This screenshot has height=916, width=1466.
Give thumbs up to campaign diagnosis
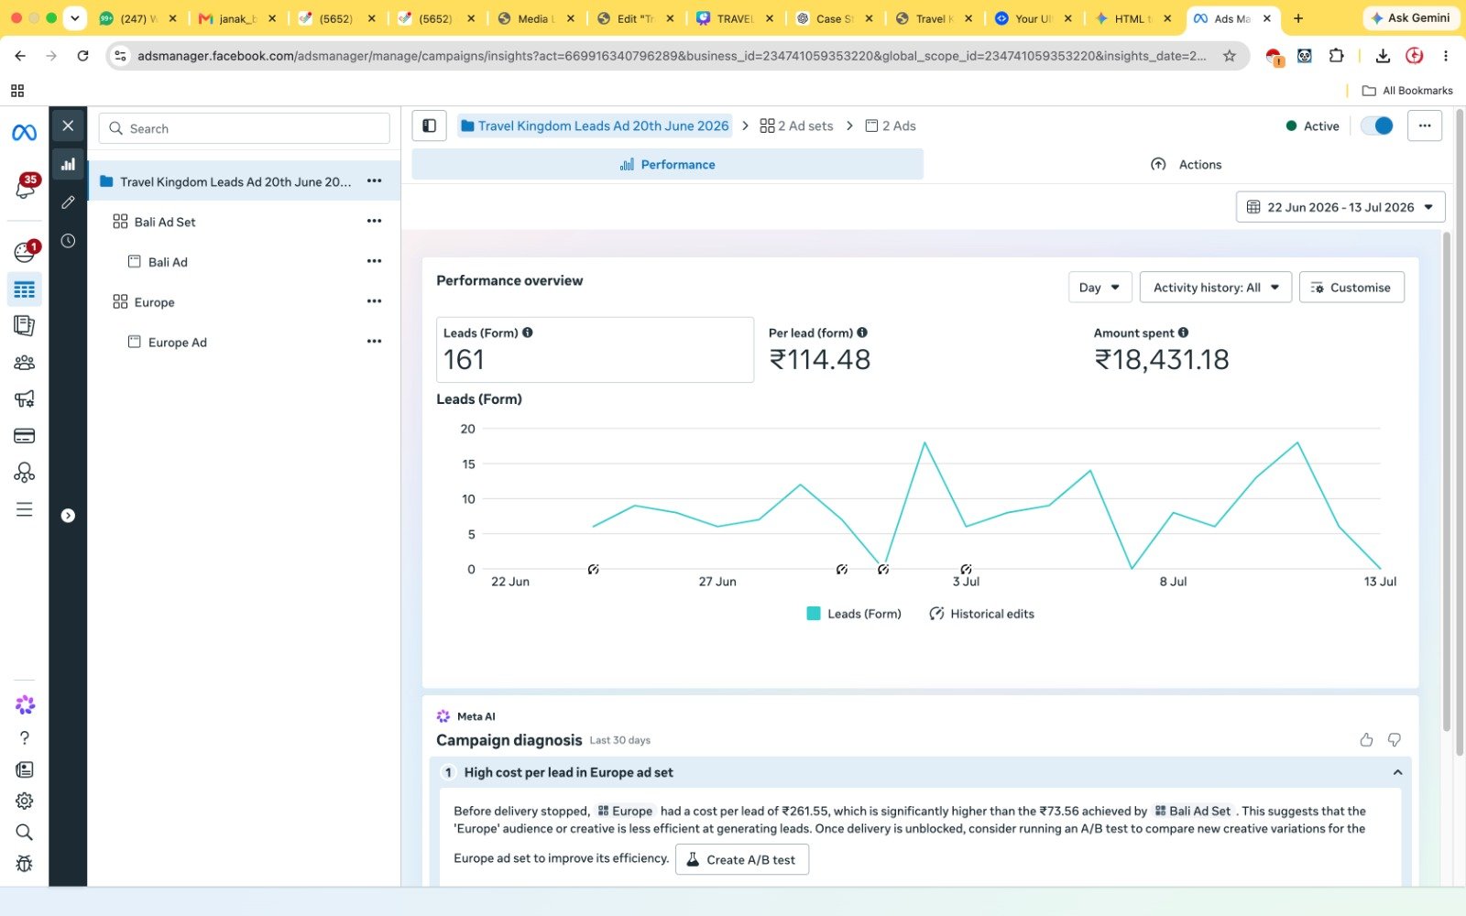point(1366,739)
